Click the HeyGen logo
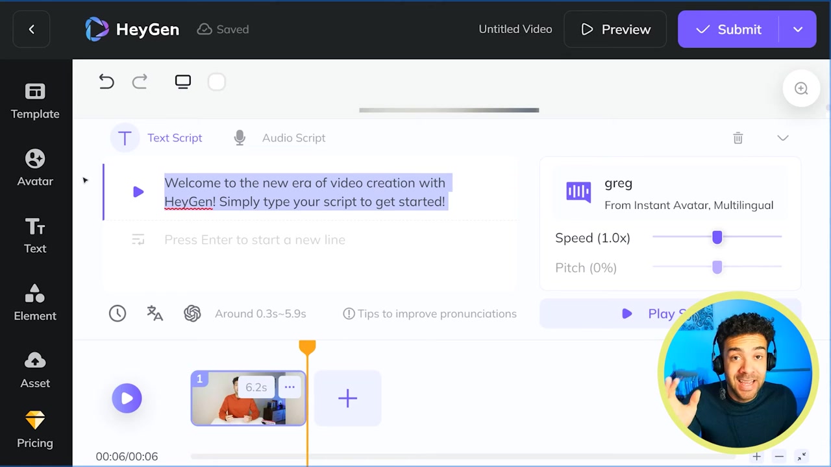 (x=132, y=29)
